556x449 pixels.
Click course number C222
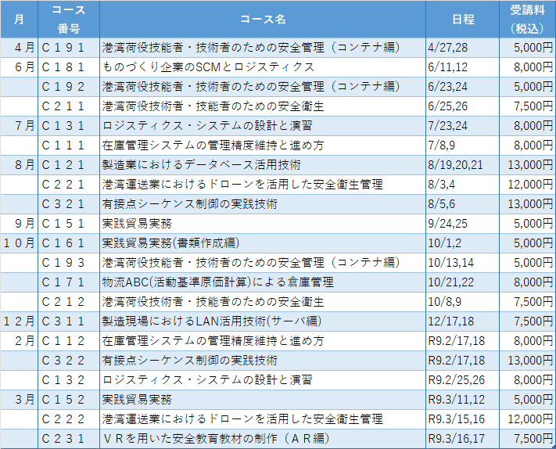tap(68, 418)
